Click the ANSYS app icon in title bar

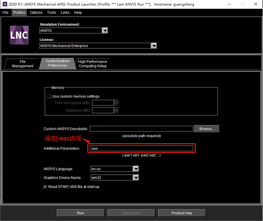(5, 4)
